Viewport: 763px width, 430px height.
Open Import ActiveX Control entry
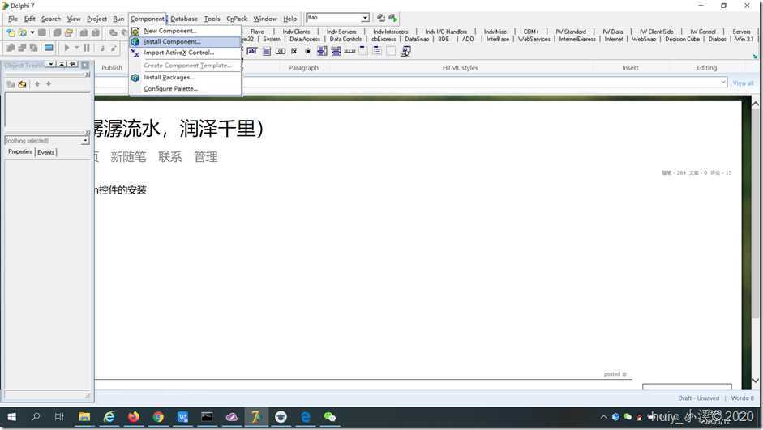[x=186, y=53]
